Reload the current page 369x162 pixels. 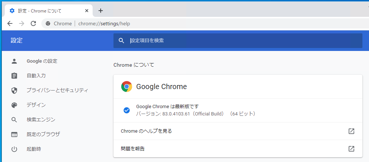pos(33,23)
